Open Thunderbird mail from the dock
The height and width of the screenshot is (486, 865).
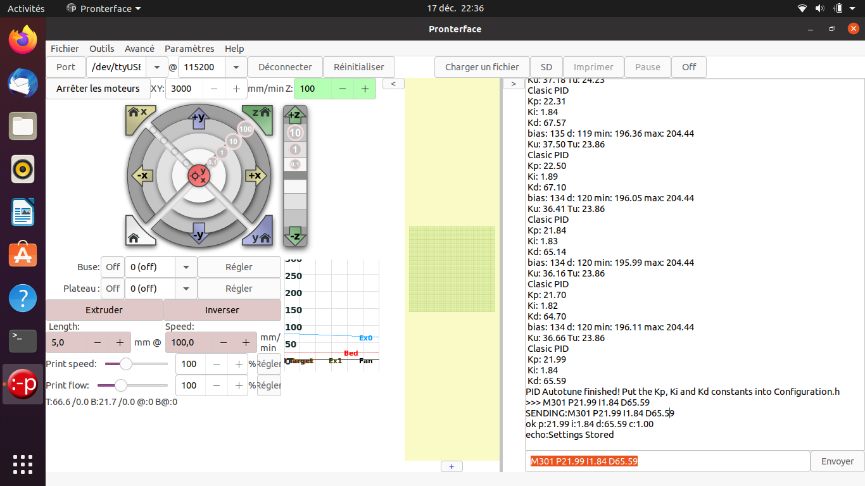(x=23, y=83)
